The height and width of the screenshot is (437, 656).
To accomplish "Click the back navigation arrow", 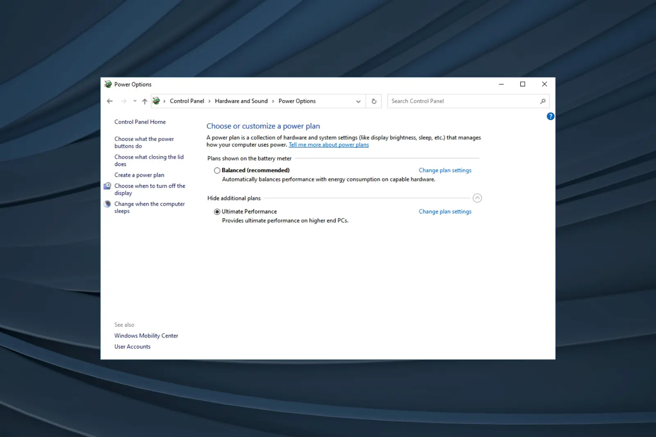I will 109,101.
